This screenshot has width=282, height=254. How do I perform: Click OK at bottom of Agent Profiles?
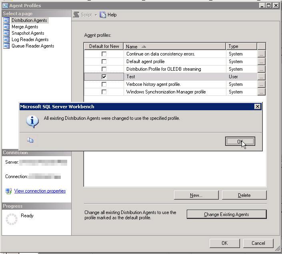click(x=225, y=243)
